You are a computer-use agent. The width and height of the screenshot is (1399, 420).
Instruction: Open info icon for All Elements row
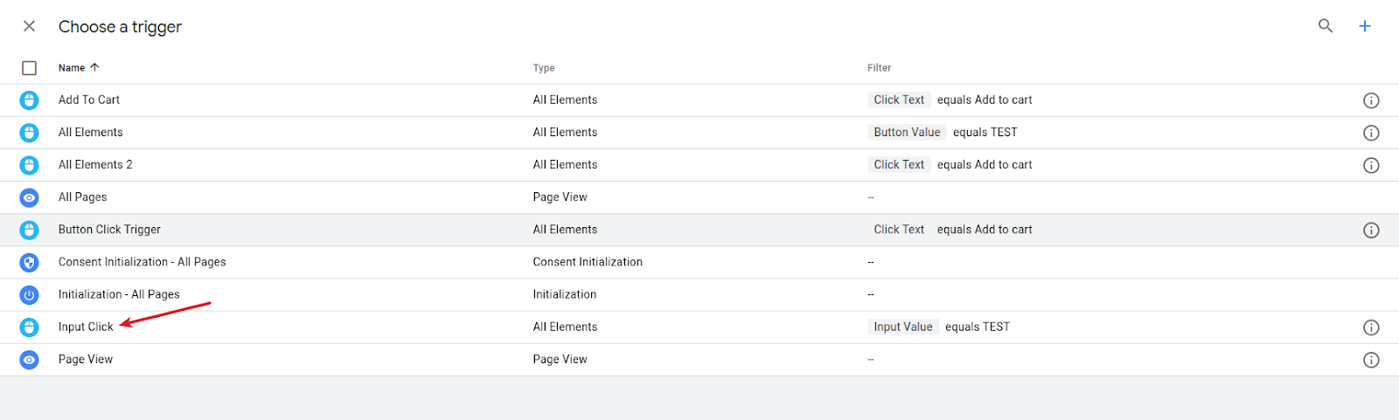pyautogui.click(x=1371, y=133)
